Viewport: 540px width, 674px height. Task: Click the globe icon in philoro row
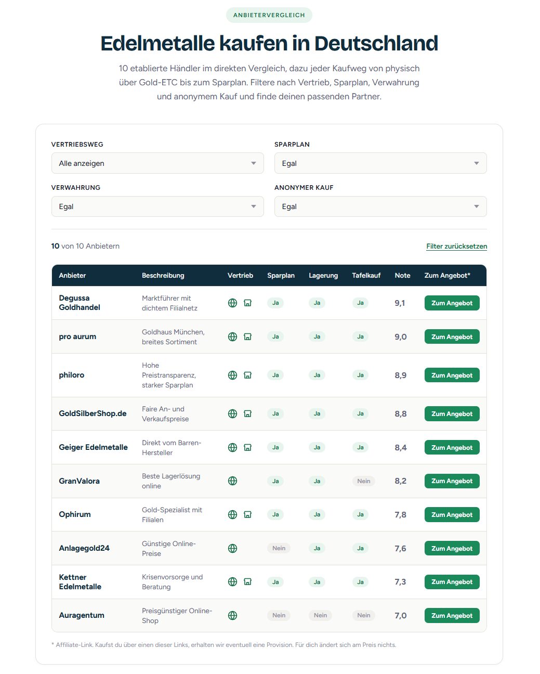tap(232, 375)
